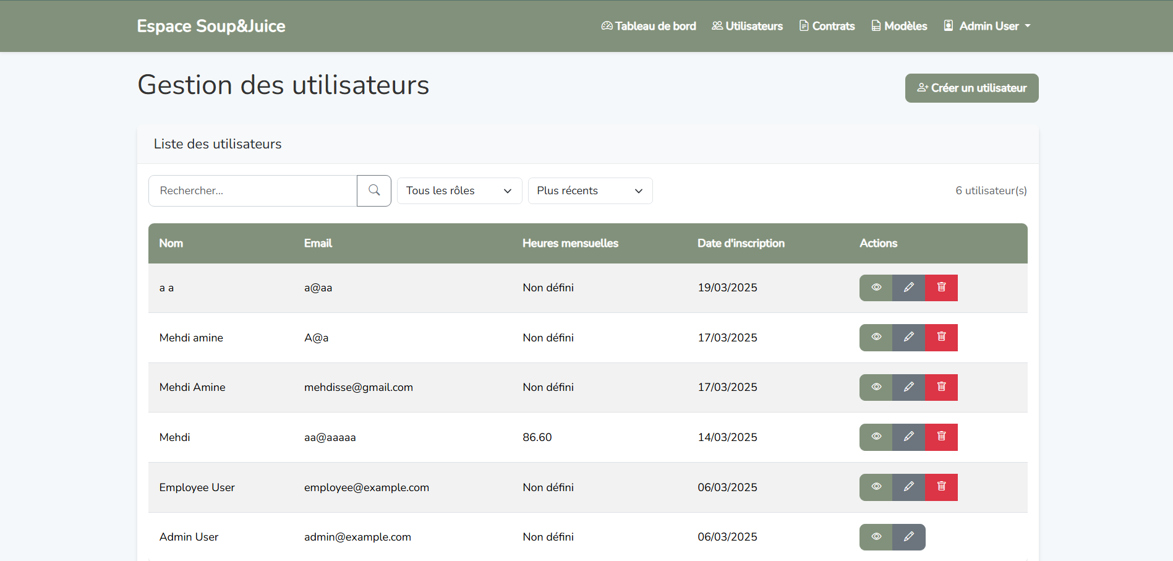Show Admin User details with eye icon
Screen dimensions: 1173x561
876,537
